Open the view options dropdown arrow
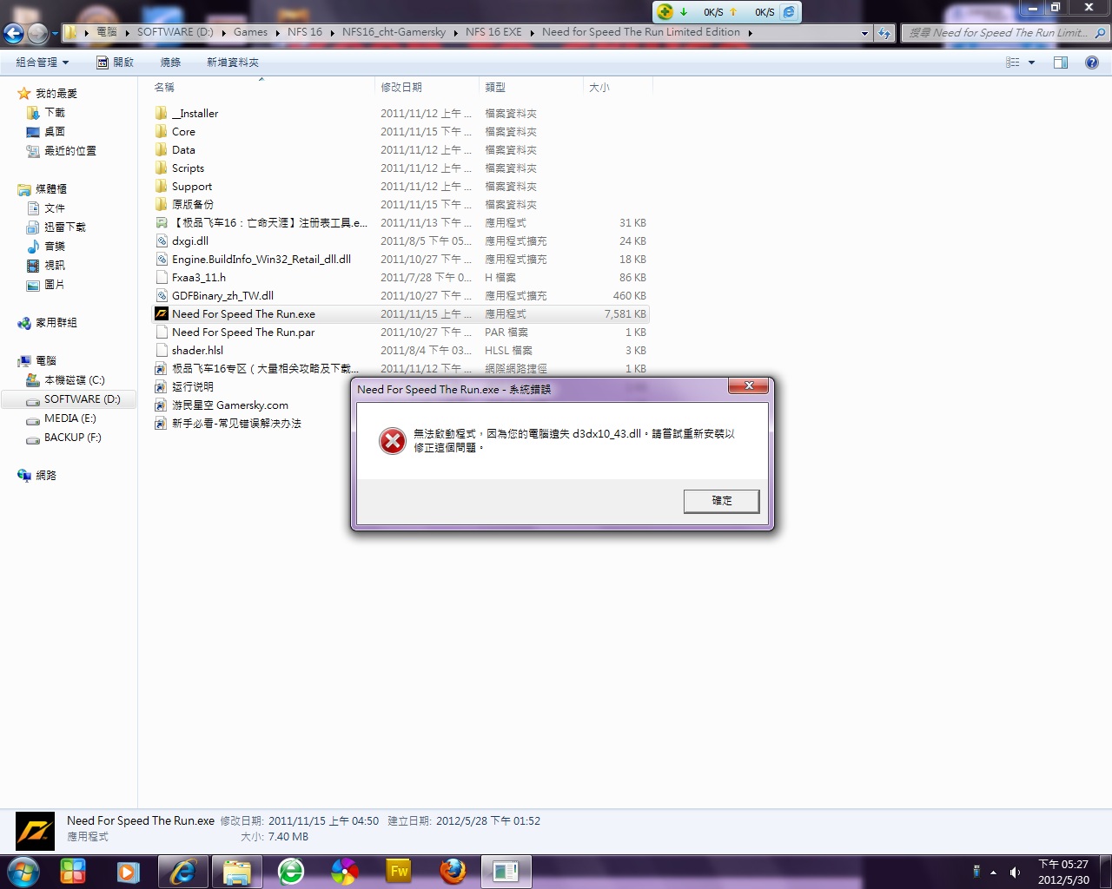The height and width of the screenshot is (889, 1112). [1031, 63]
